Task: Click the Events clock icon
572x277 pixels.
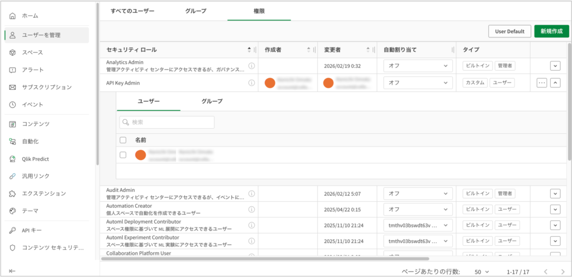Action: 12,104
